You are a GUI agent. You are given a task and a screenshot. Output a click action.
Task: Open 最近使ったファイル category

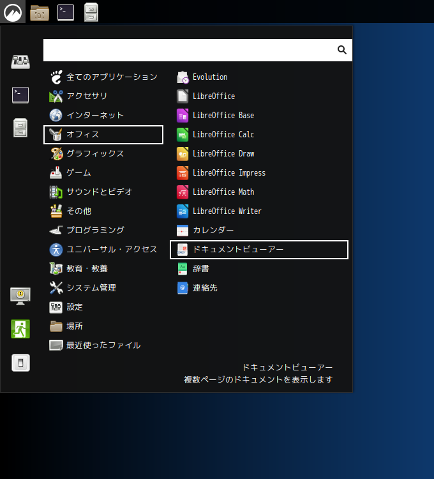coord(103,346)
